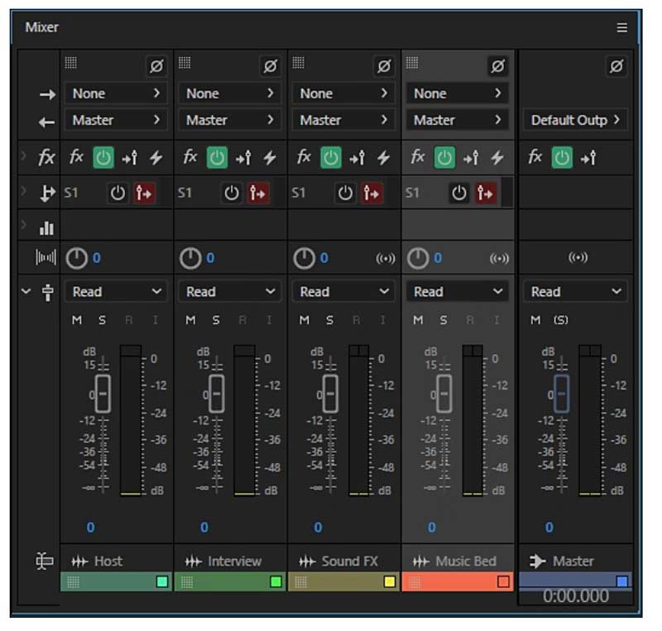This screenshot has width=662, height=631.
Task: Toggle polarity reverse on Host track
Action: pyautogui.click(x=156, y=66)
